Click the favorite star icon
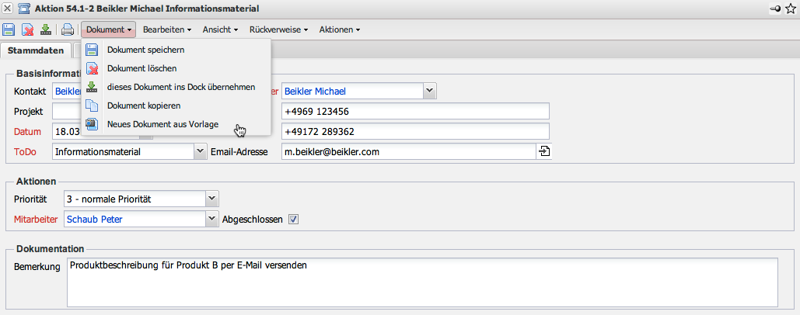Screen dimensions: 800x315 (791, 8)
